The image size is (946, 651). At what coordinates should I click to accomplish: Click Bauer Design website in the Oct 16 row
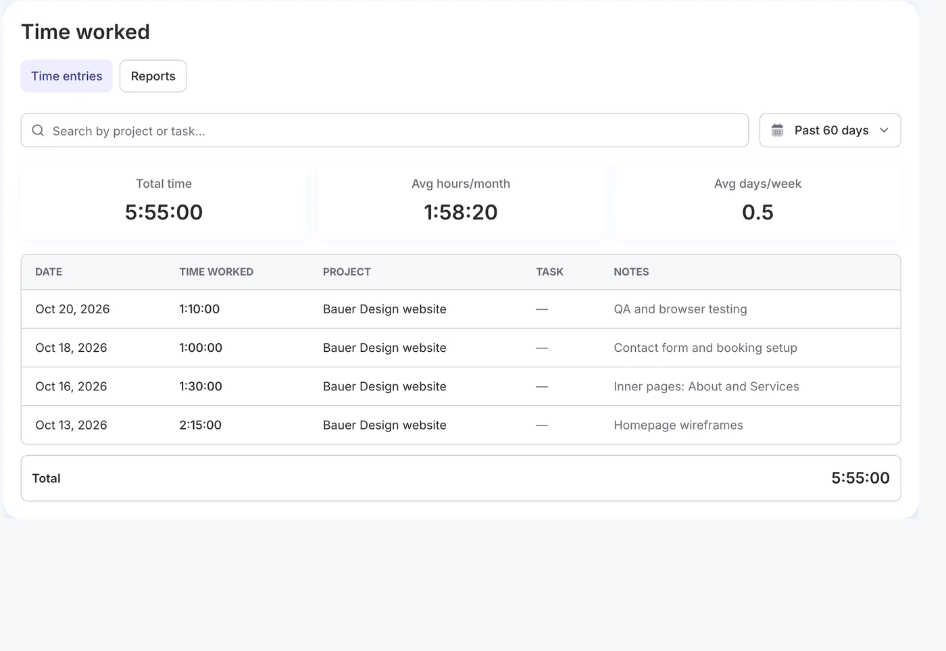tap(384, 386)
